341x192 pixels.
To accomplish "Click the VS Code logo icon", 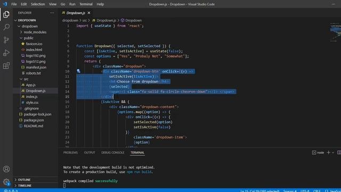I will pyautogui.click(x=5, y=4).
